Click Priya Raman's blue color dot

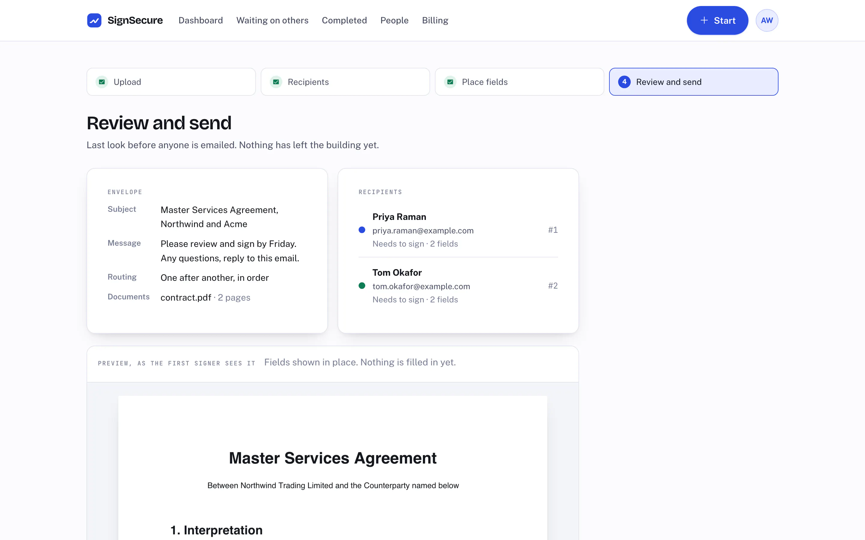coord(362,229)
